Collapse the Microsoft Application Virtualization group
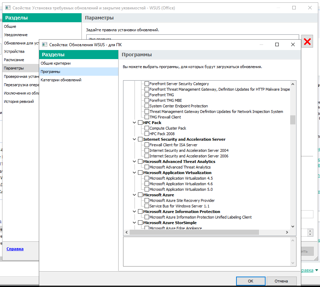 (135, 173)
